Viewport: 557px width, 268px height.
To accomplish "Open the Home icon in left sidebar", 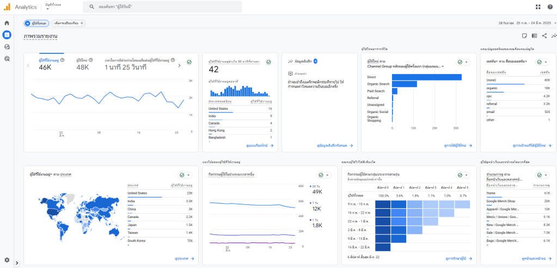I will 7,23.
